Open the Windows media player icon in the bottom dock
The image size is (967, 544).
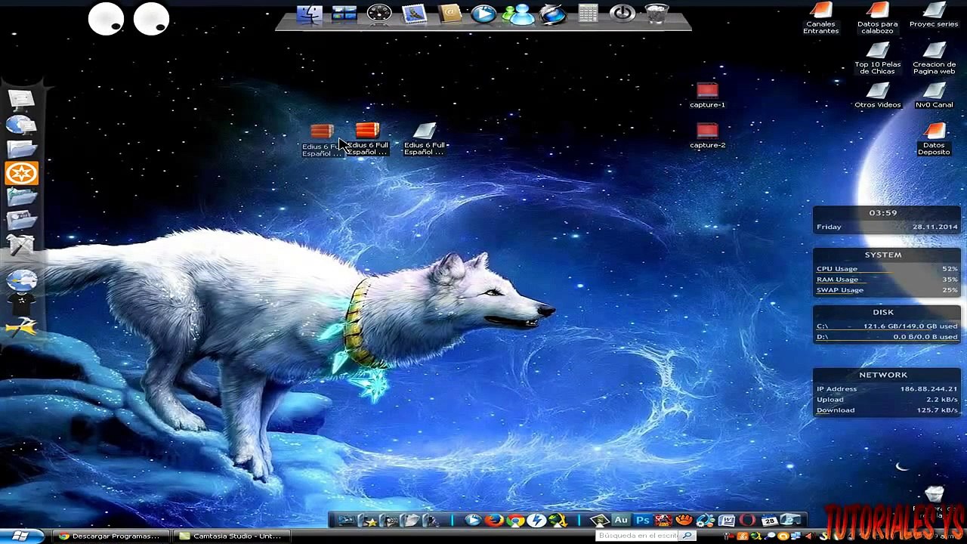click(x=472, y=520)
